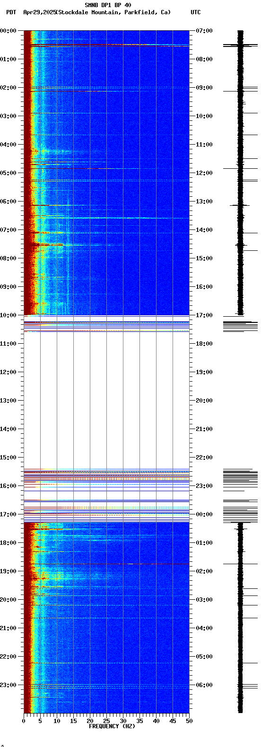Click the '10:00' PDT time label
Screen dimensions: 261x751
[x=8, y=315]
